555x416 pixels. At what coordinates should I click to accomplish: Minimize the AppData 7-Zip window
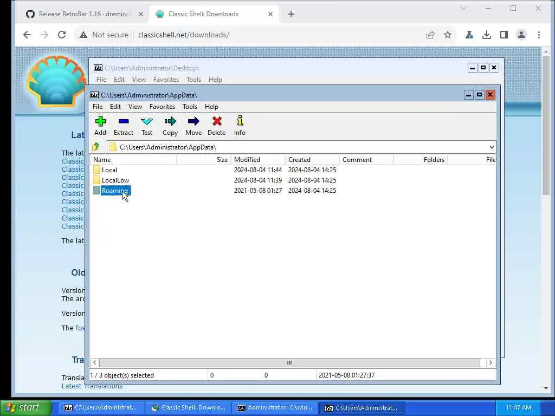click(468, 95)
